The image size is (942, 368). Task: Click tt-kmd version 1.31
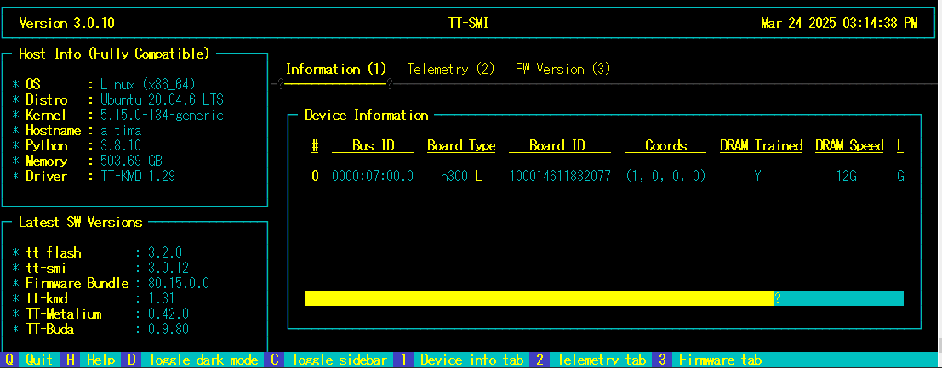coord(162,299)
